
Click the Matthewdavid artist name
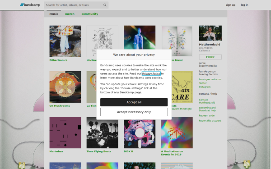(210, 45)
